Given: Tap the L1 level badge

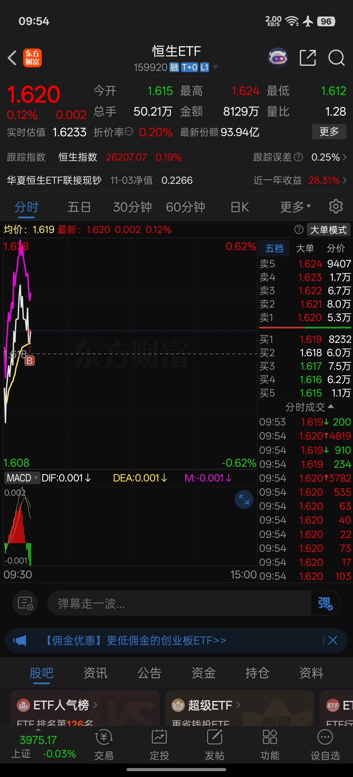Looking at the screenshot, I should coord(205,67).
